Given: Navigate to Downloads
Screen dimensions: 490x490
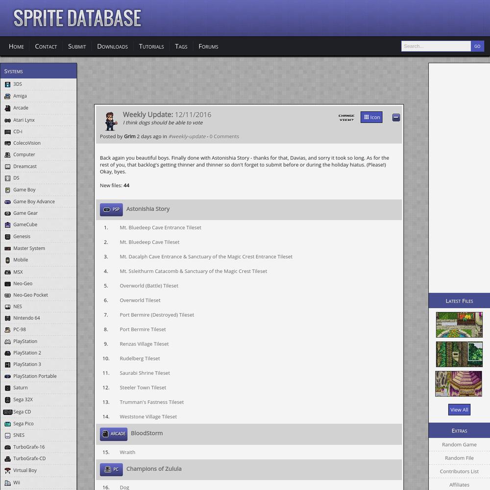Looking at the screenshot, I should 113,47.
